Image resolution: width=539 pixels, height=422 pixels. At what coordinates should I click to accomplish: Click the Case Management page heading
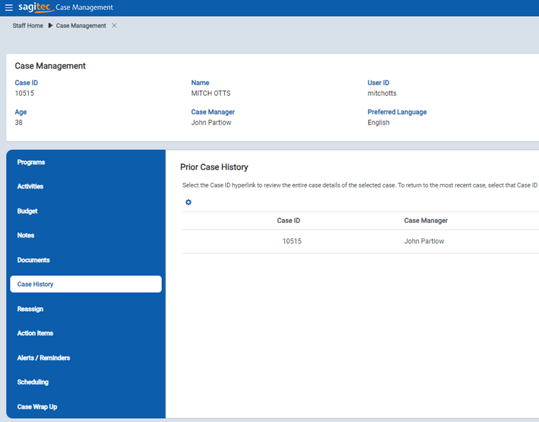pyautogui.click(x=50, y=66)
